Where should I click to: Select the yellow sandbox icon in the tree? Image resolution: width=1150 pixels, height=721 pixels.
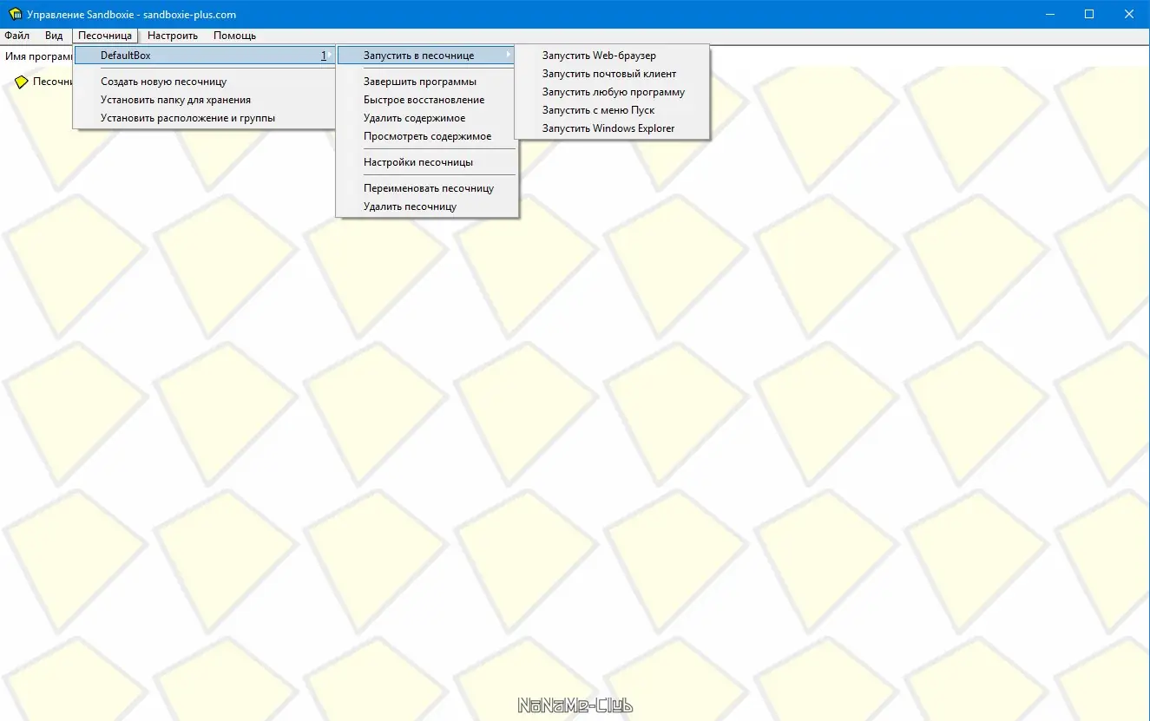click(22, 82)
